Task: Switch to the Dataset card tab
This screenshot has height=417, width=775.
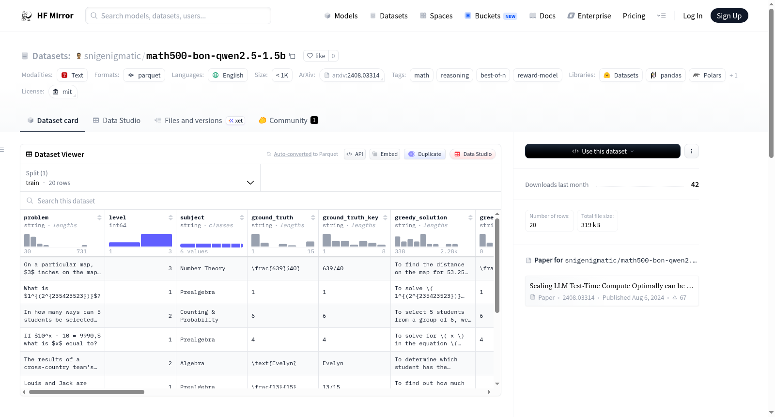Action: tap(53, 121)
